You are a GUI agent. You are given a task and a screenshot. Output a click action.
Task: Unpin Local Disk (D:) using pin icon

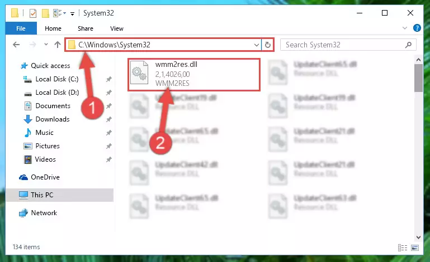coord(109,93)
